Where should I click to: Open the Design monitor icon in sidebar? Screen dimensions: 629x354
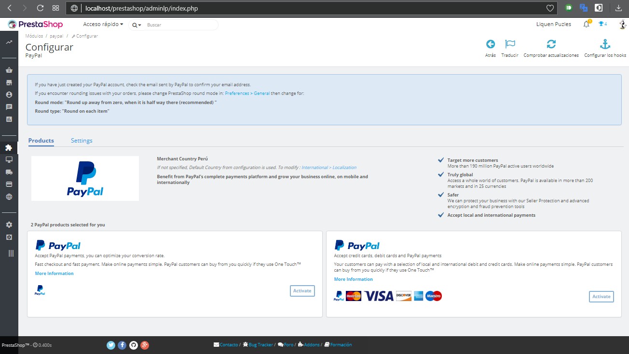tap(9, 159)
